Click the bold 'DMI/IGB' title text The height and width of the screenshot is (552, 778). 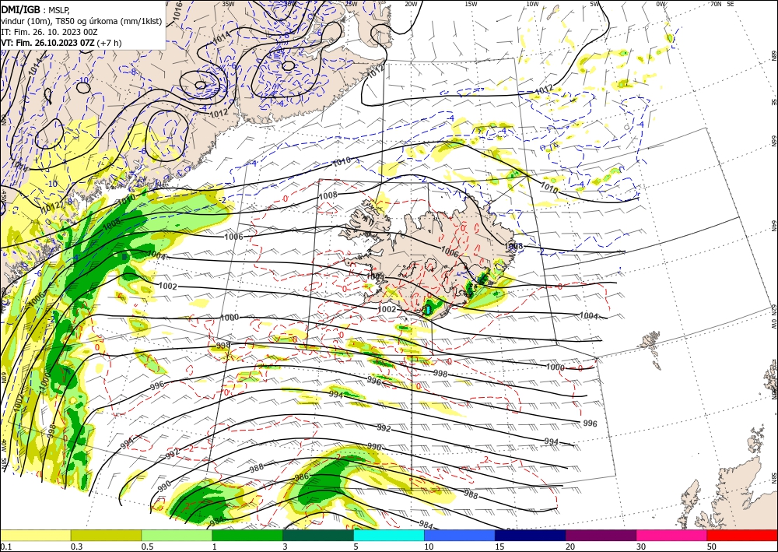tap(20, 9)
